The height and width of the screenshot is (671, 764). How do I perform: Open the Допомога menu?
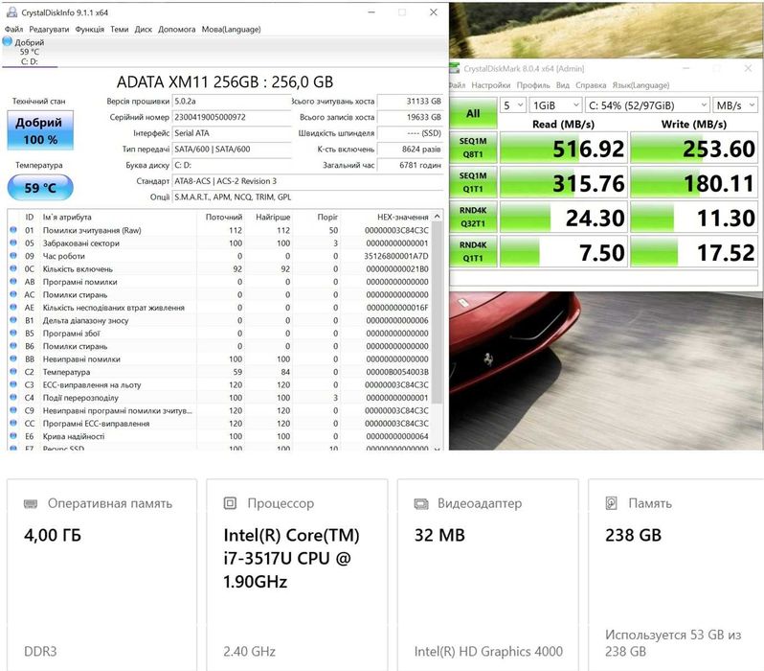[177, 30]
